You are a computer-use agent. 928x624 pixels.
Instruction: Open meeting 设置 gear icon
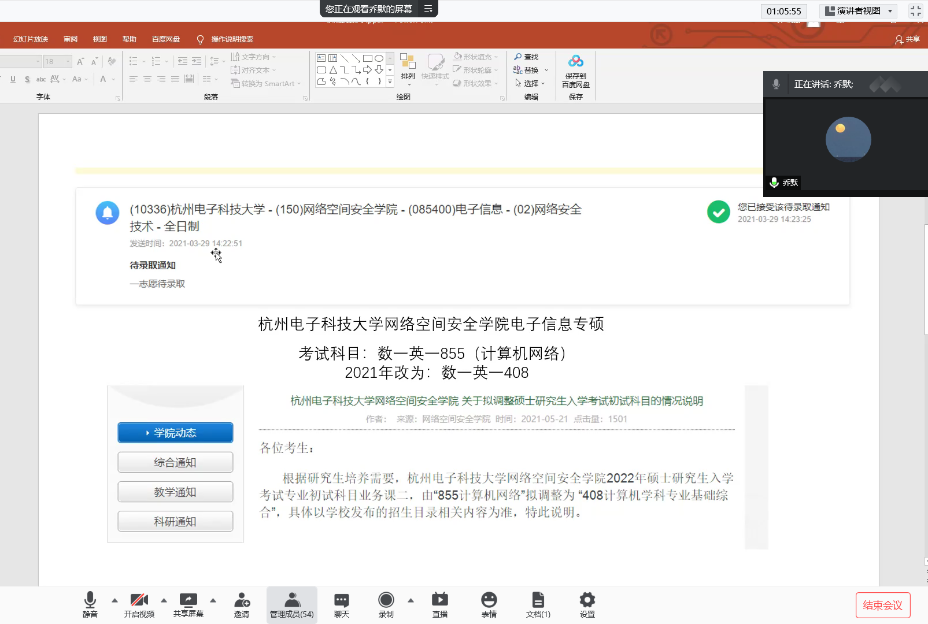[587, 604]
